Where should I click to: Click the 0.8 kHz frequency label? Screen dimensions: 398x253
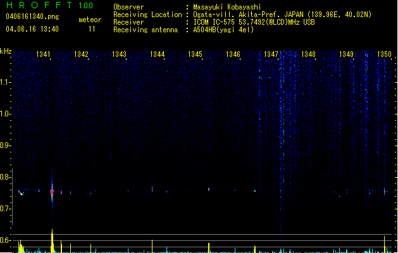[x=5, y=177]
